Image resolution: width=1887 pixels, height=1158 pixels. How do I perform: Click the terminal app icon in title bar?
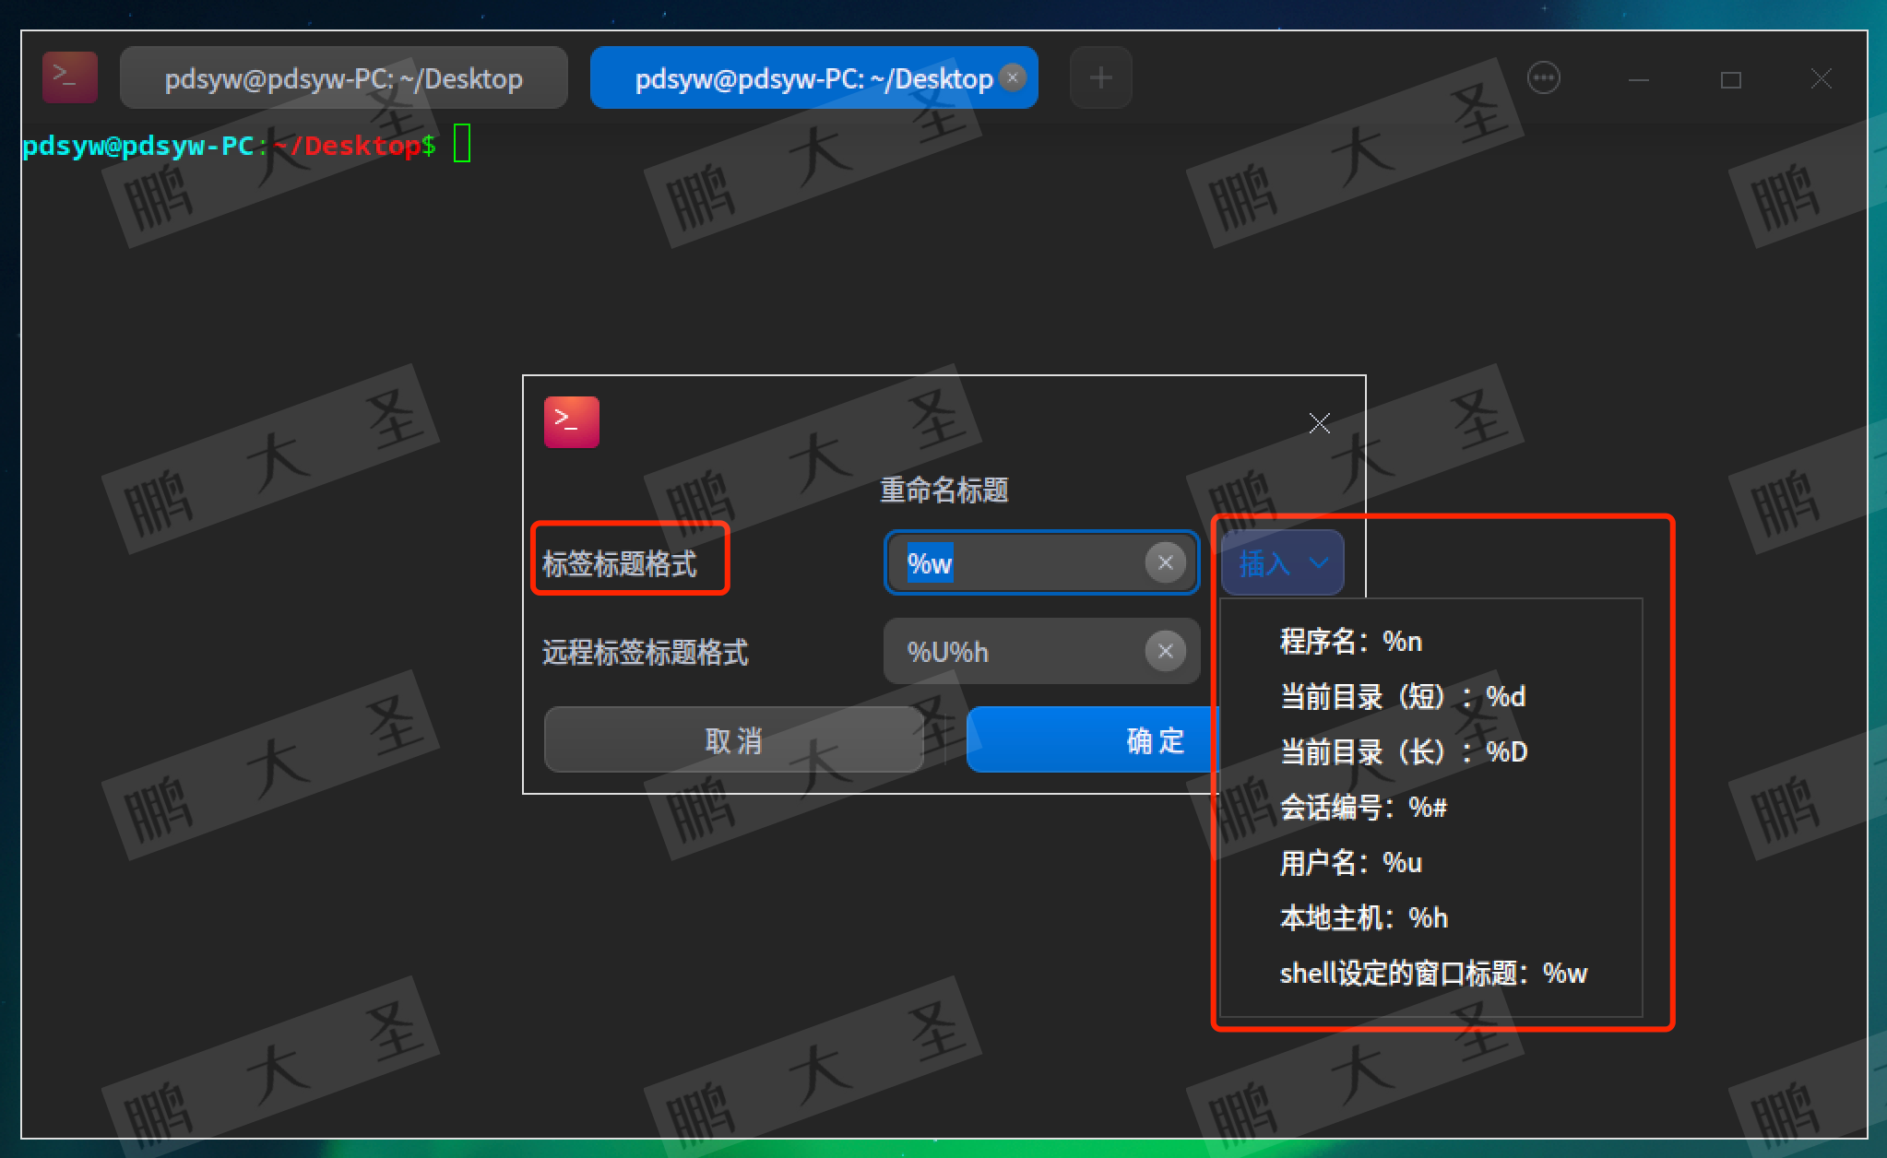tap(69, 77)
